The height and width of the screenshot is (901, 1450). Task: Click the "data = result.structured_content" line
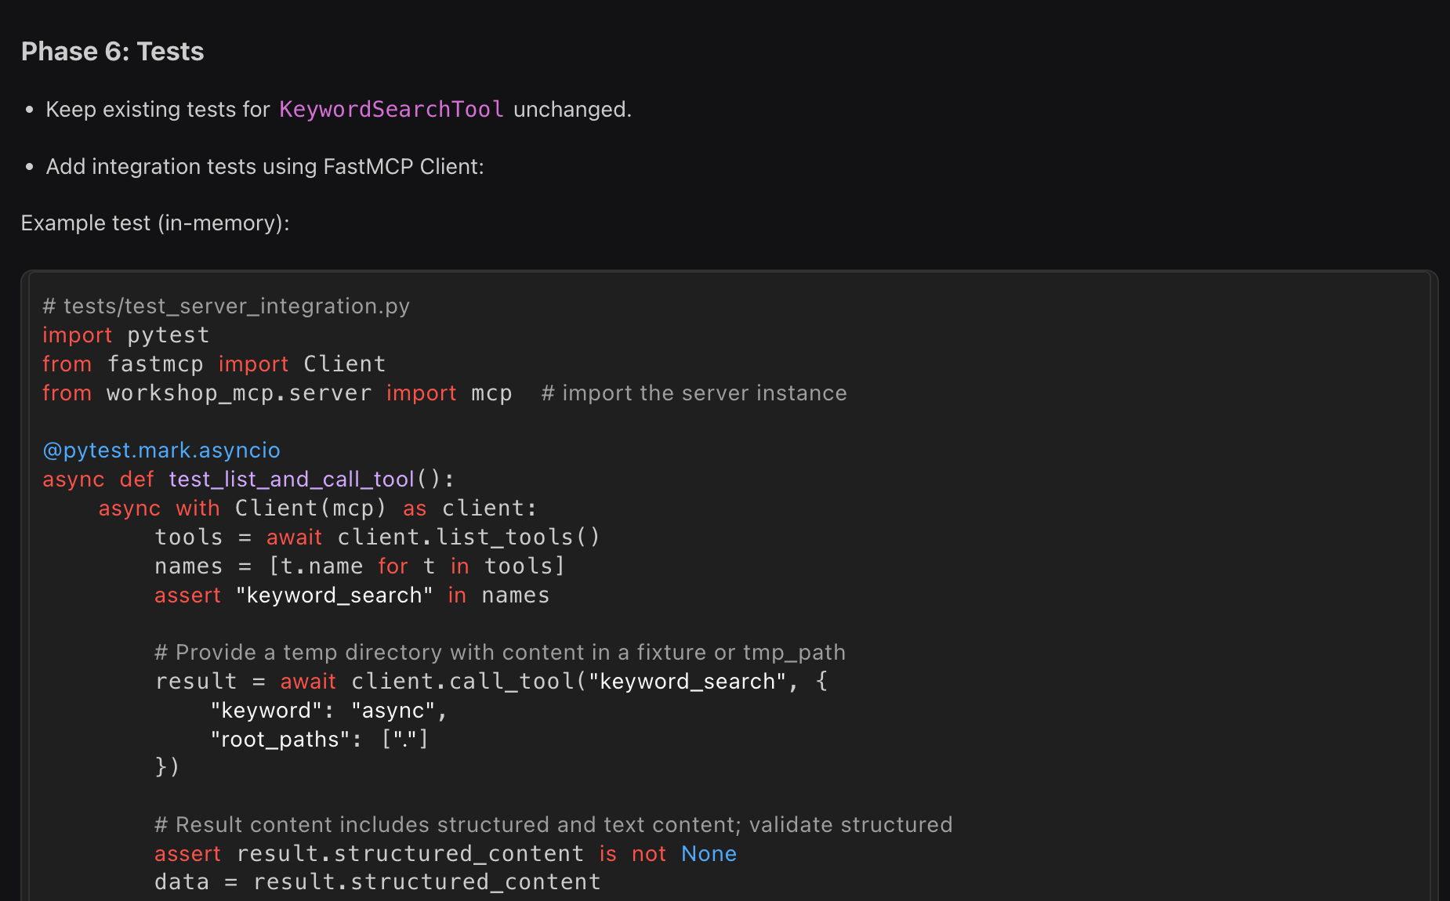(x=378, y=882)
